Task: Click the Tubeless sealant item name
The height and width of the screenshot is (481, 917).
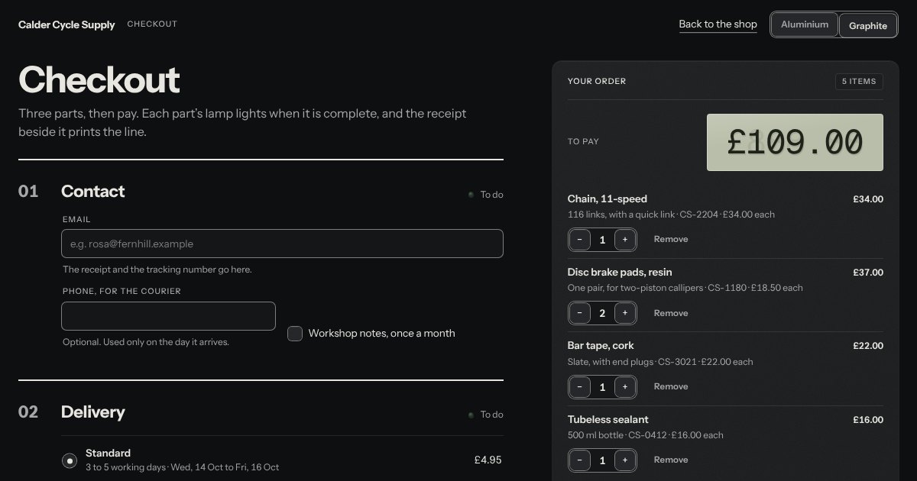Action: (608, 420)
